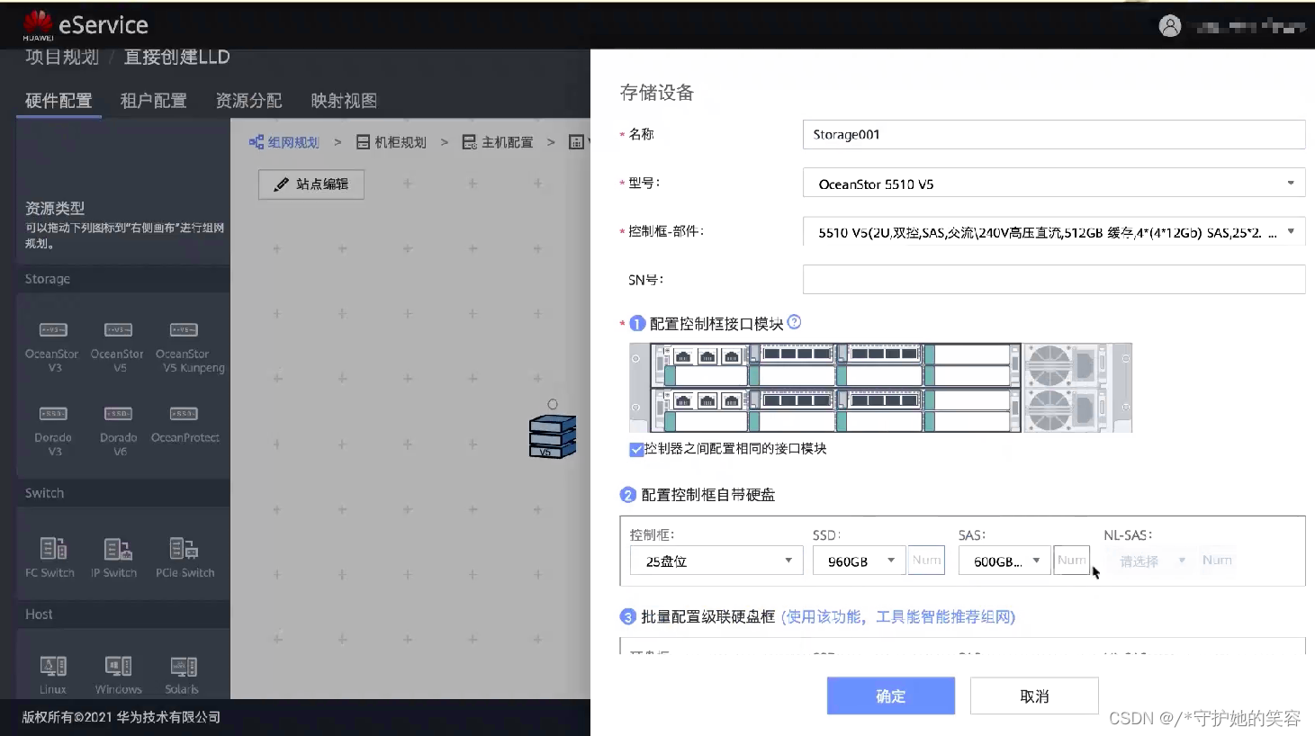This screenshot has width=1315, height=736.
Task: Open the SSD 960GB capacity dropdown
Action: [860, 561]
